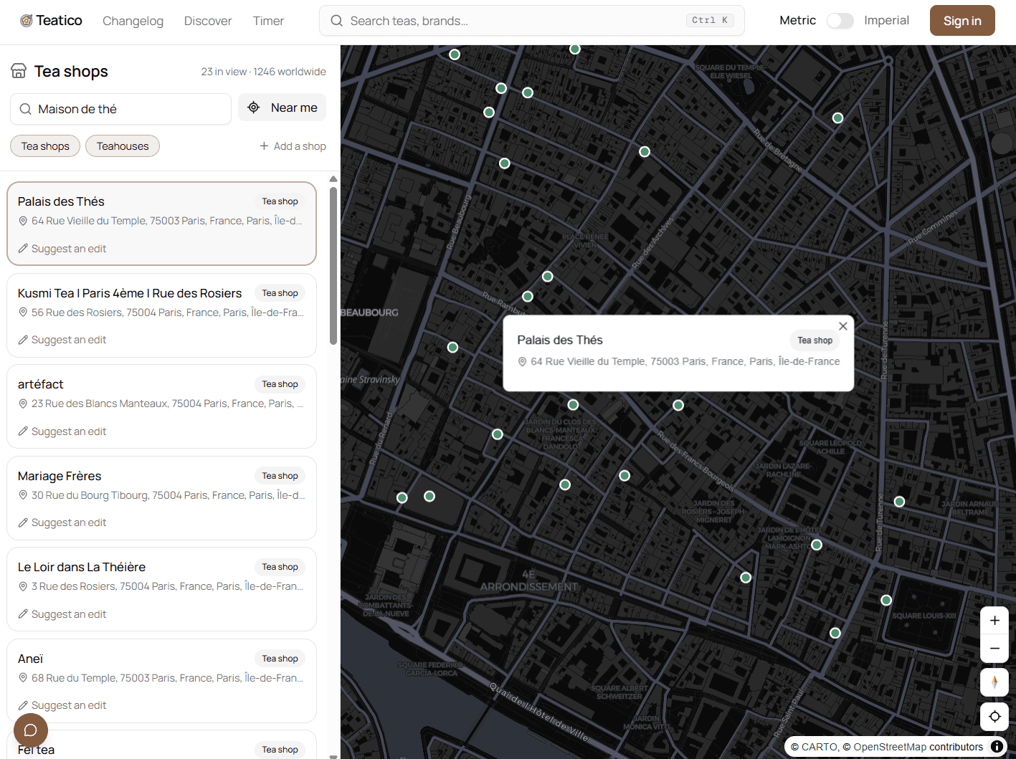Open the Aneï shop entry
This screenshot has height=759, width=1016.
[x=161, y=681]
